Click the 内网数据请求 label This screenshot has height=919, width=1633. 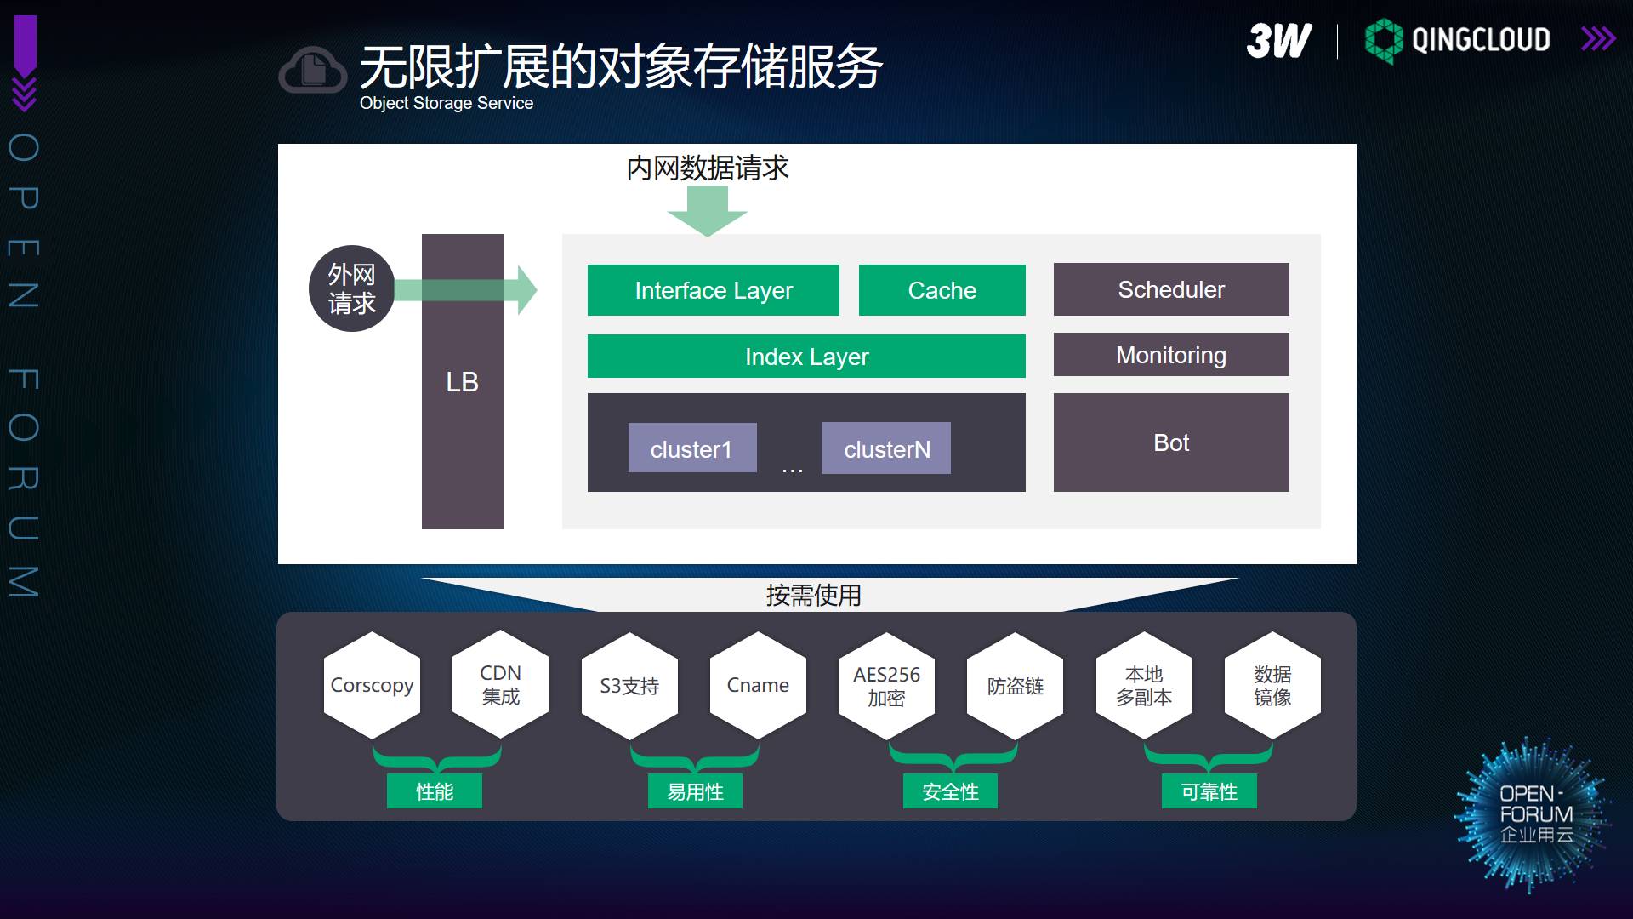coord(708,168)
